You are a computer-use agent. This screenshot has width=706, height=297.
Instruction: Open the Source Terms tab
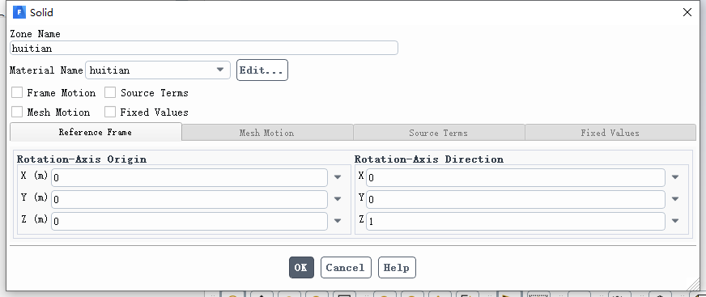tap(439, 133)
